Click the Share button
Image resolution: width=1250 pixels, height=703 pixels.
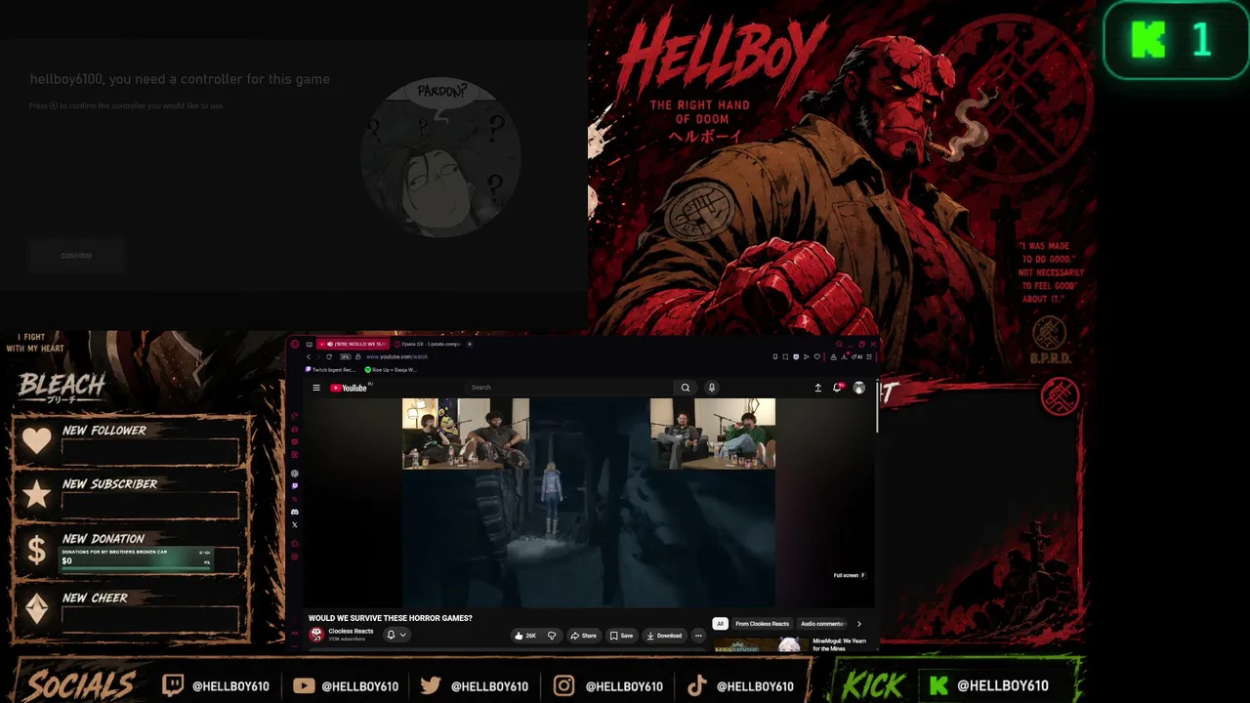point(583,636)
